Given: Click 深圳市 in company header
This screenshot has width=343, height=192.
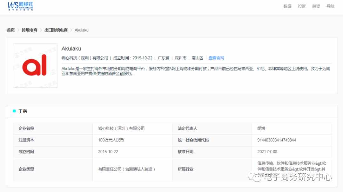Looking at the screenshot, I should point(180,58).
